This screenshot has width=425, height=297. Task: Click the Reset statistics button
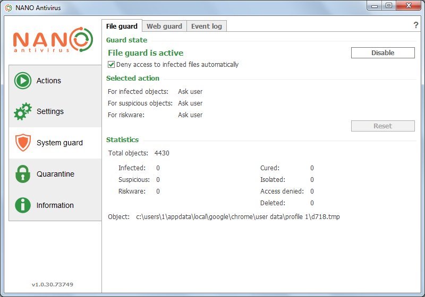(382, 126)
